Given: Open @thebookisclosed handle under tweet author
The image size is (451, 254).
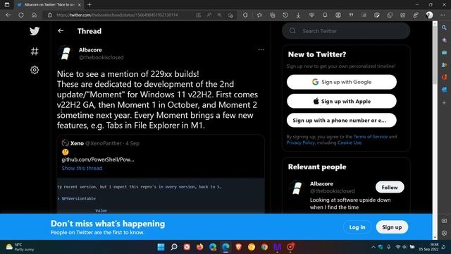Looking at the screenshot, I should pos(101,57).
